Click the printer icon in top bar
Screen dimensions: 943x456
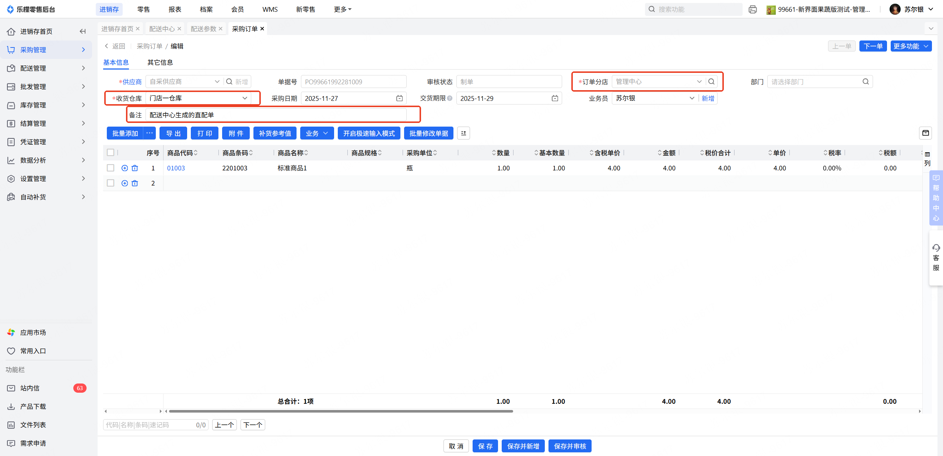point(753,10)
